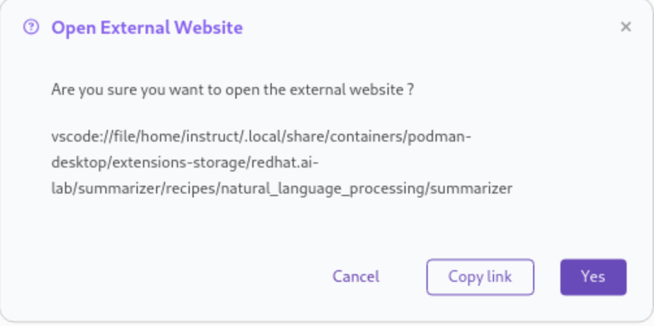Cancel opening the external website
Image resolution: width=654 pixels, height=326 pixels.
356,277
